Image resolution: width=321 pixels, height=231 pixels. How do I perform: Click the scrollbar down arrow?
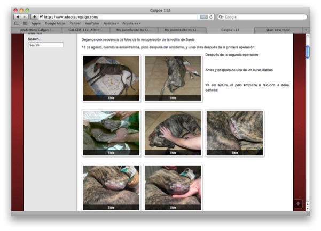pyautogui.click(x=307, y=209)
